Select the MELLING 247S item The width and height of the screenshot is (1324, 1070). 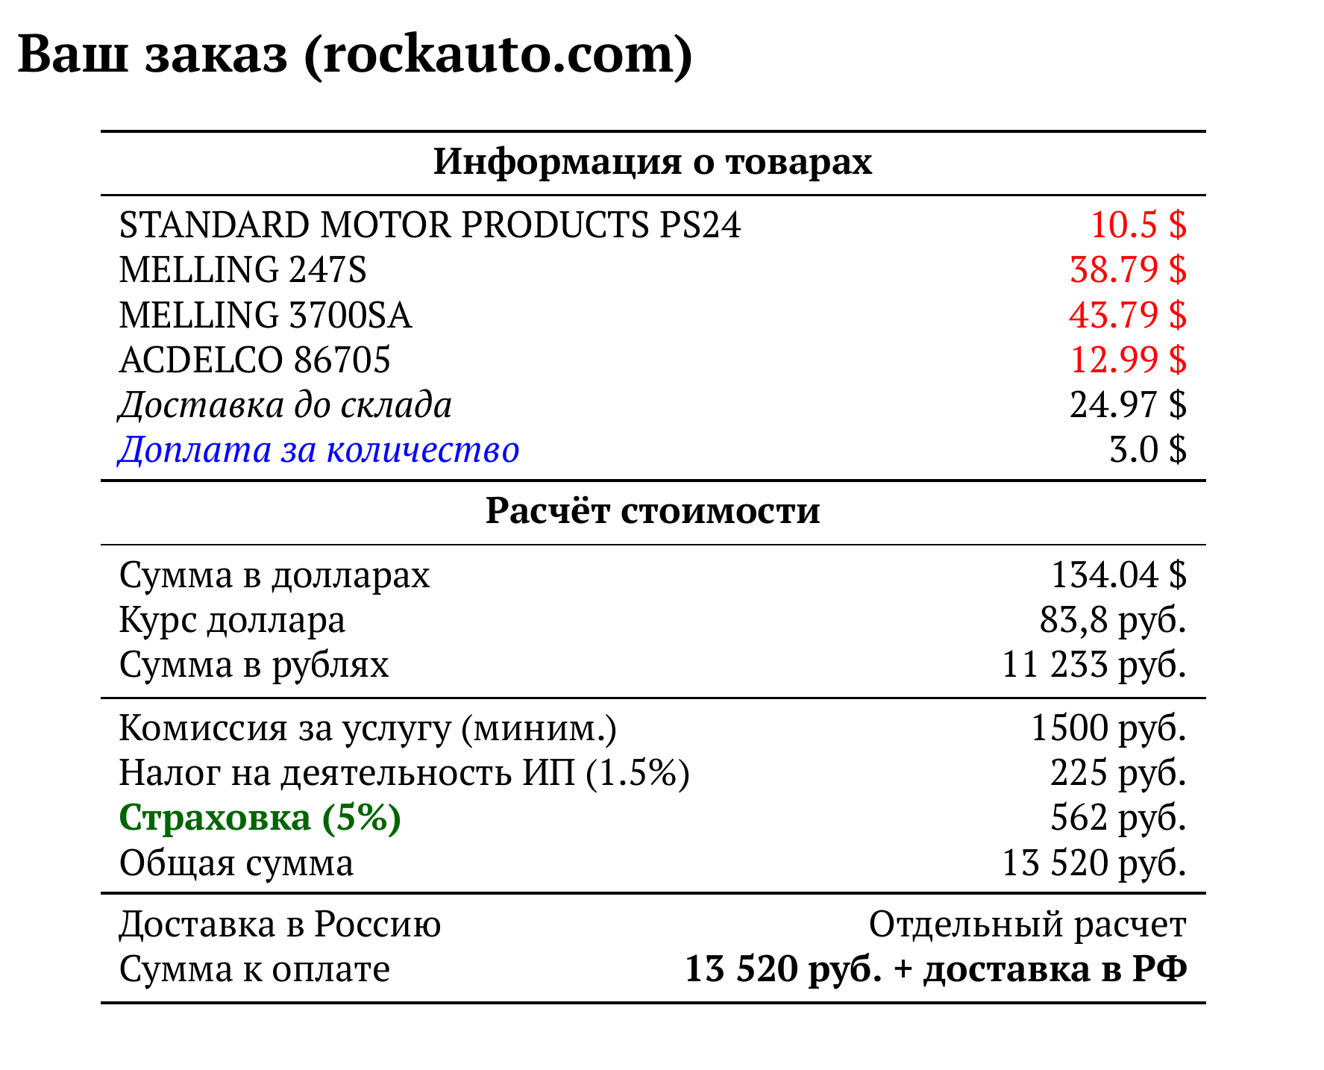point(243,269)
